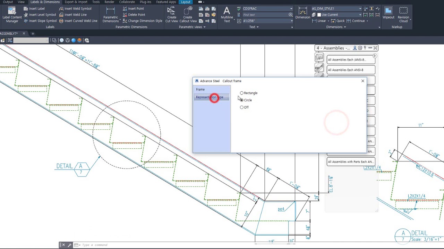Click the Multiline Text tool

tap(227, 15)
